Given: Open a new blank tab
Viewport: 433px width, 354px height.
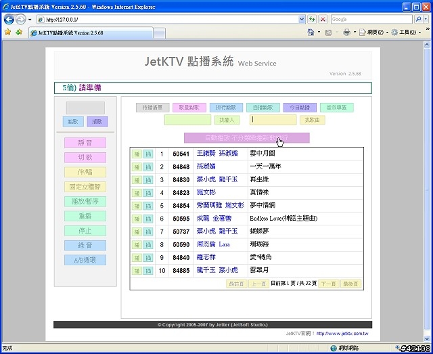Looking at the screenshot, I should [160, 33].
